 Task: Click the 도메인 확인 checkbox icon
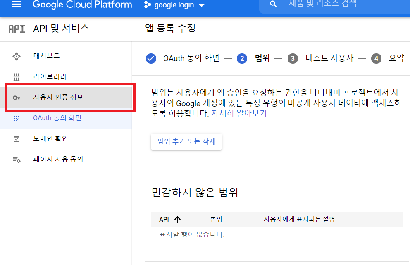click(x=17, y=139)
